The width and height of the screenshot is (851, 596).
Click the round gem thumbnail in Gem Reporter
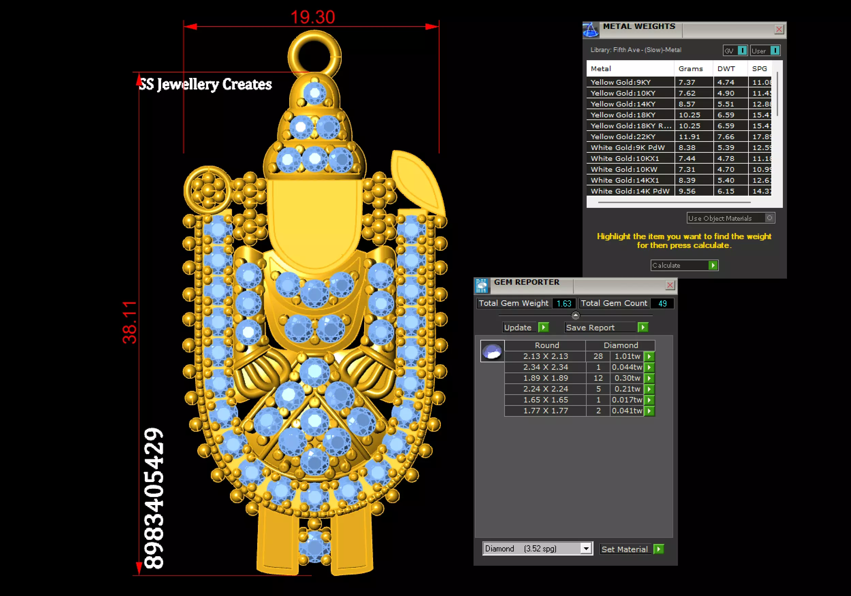[x=492, y=351]
